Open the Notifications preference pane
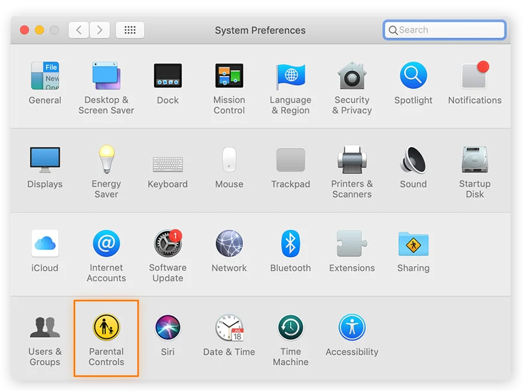 (x=475, y=76)
